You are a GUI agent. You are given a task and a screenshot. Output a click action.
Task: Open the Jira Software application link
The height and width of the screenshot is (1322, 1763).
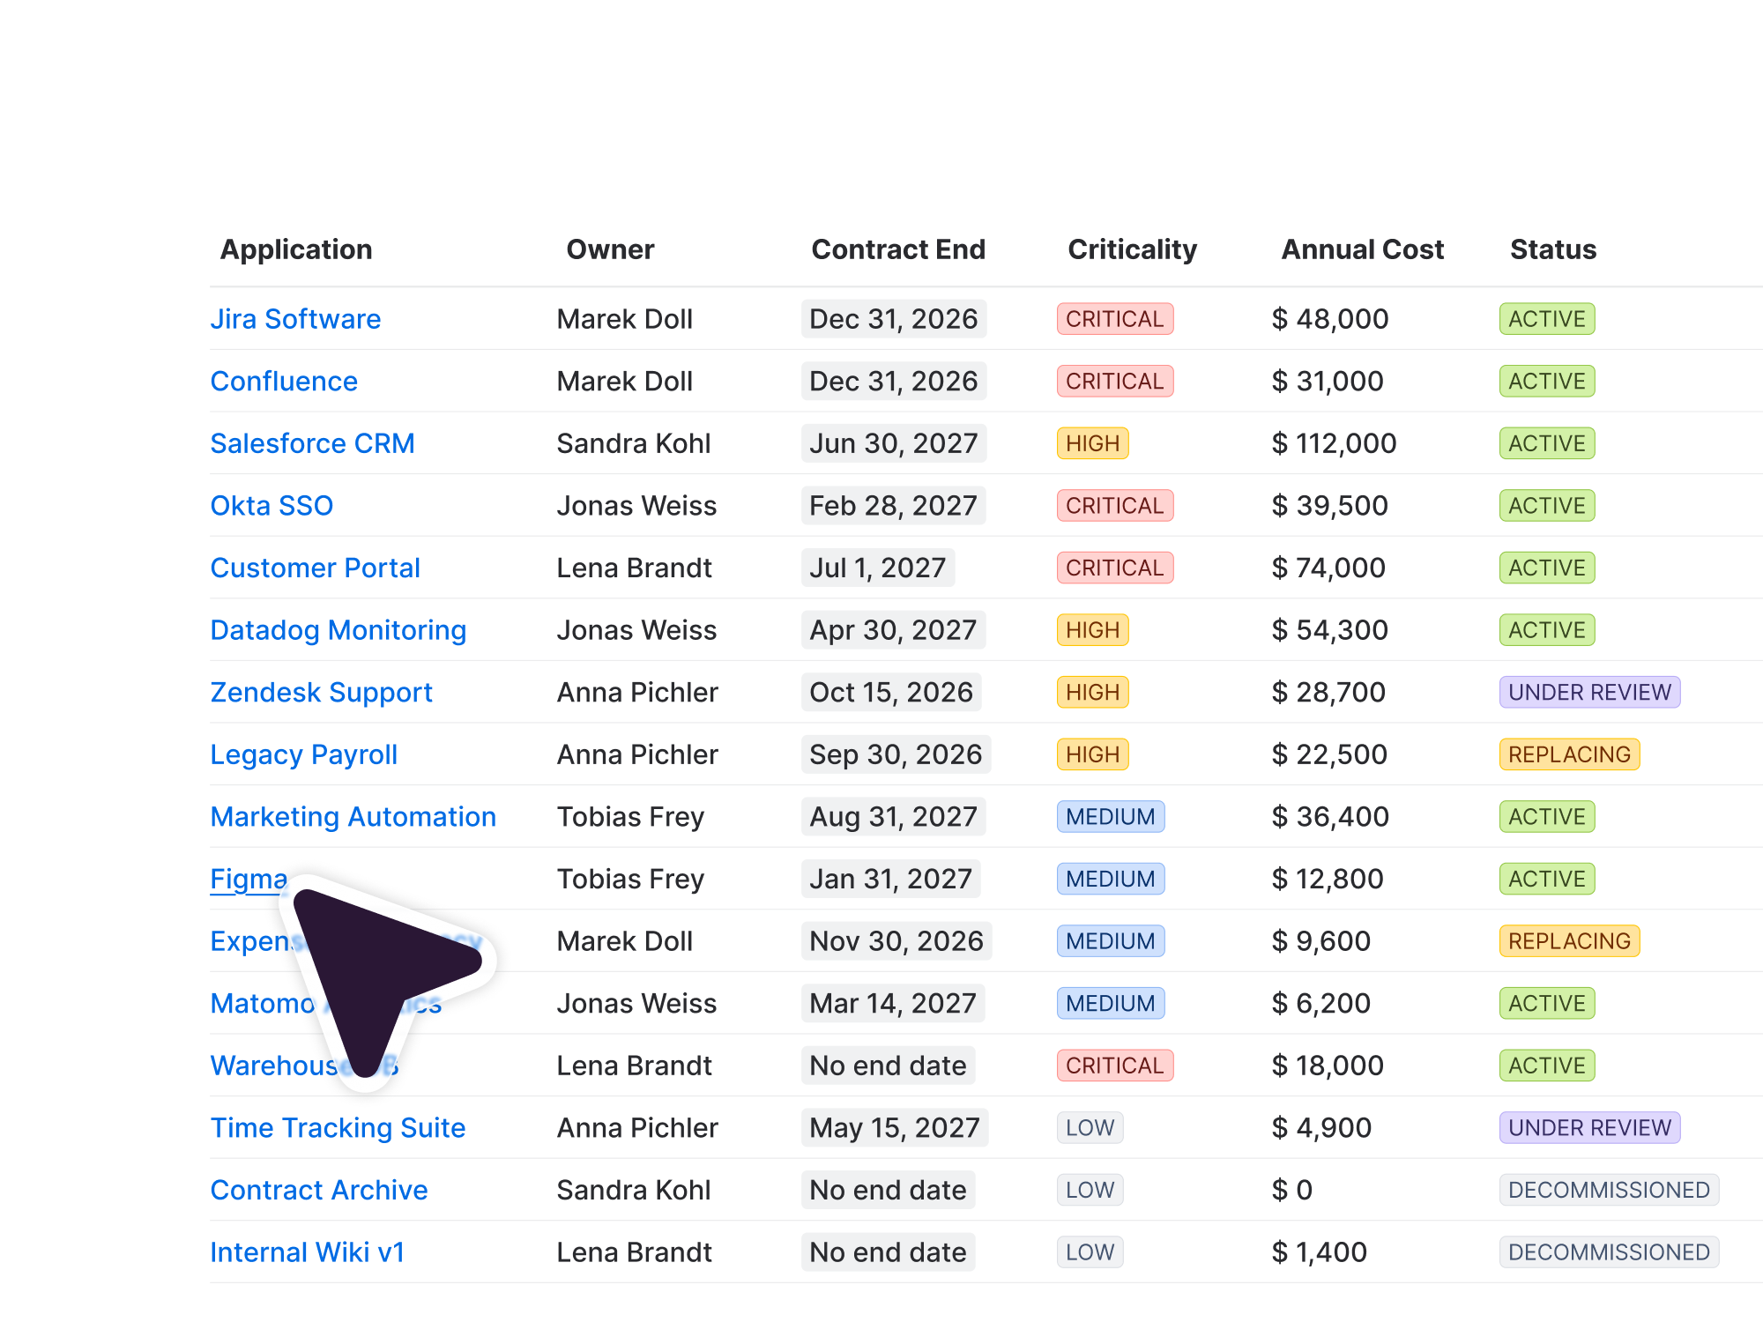[295, 319]
